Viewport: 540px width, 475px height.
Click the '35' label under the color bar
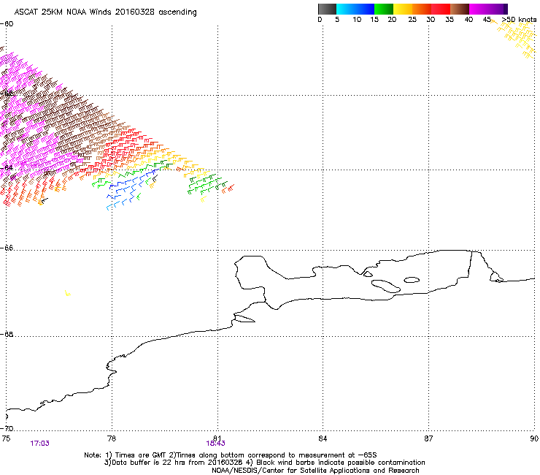tap(450, 20)
